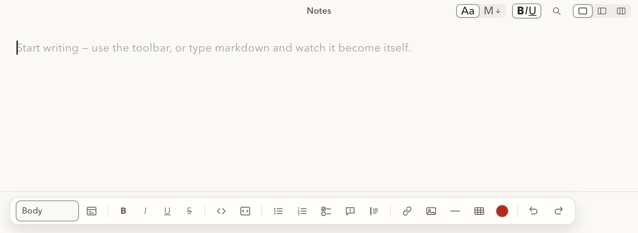Create a bulleted list
Screen dimensions: 638x233
coord(278,211)
